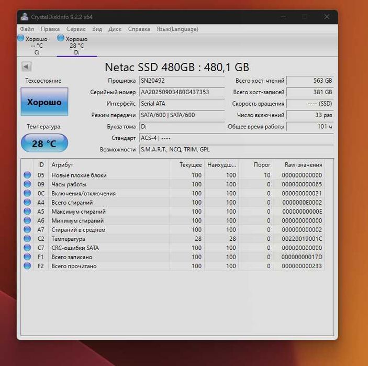Open the Файл menu
Screen dimensions: 368x366
[27, 29]
